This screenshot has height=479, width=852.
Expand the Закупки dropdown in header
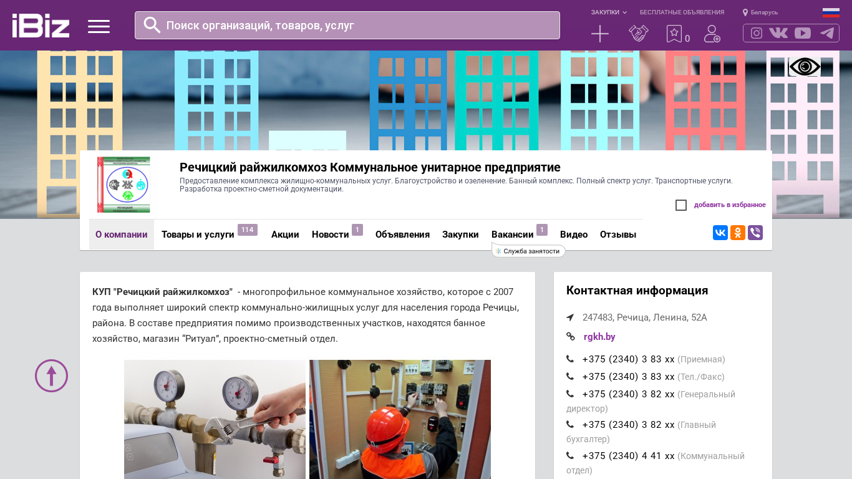coord(609,12)
